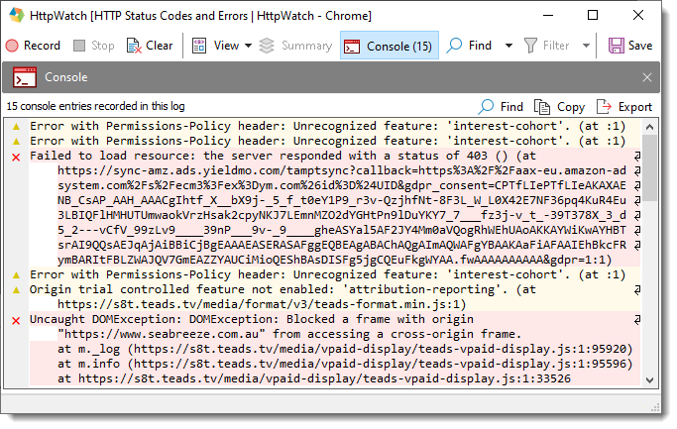Click the Console panel title text
This screenshot has height=429, width=677.
[x=66, y=77]
